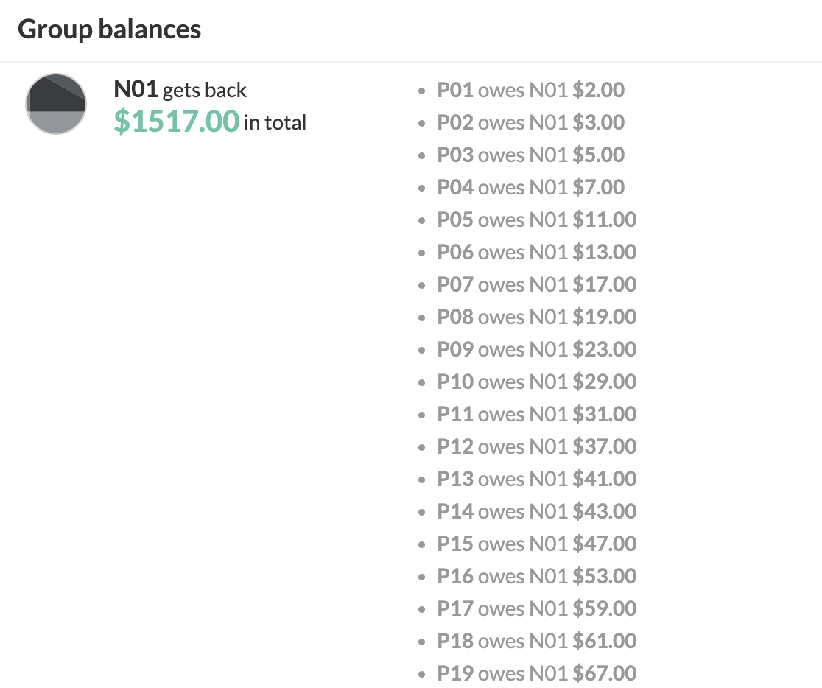Select the P05 owes N01 $11.00 entry
822x688 pixels.
536,220
